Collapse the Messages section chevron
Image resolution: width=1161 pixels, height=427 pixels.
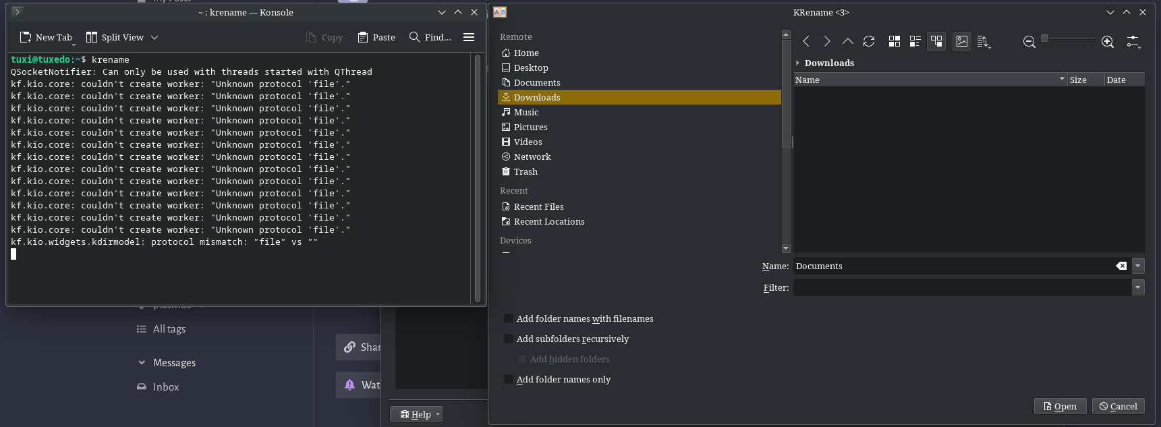click(x=142, y=363)
